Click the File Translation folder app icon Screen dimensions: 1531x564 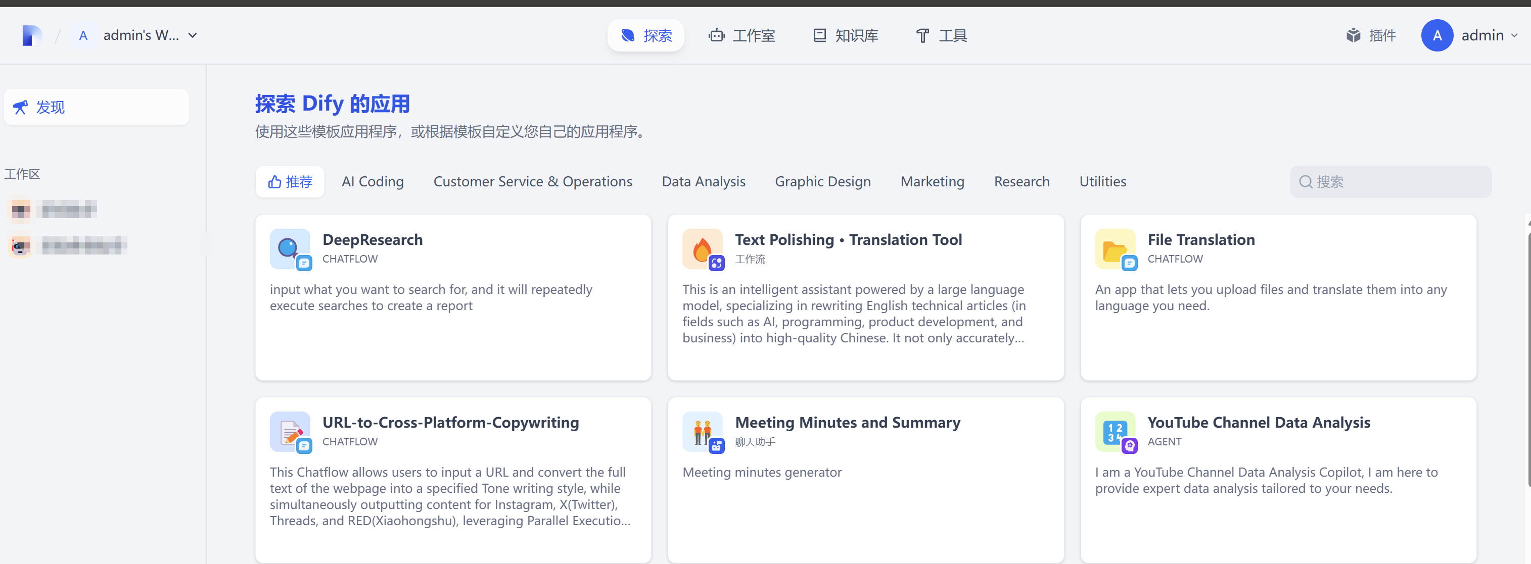point(1115,249)
